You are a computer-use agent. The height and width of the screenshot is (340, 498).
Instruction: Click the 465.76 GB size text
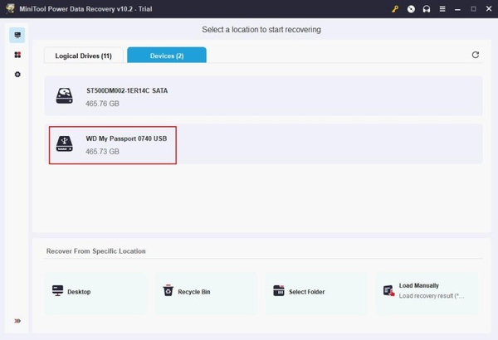pos(102,104)
